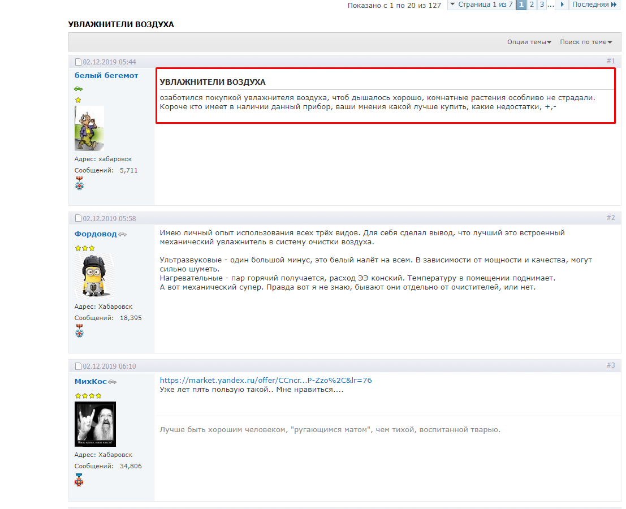Viewport: 626px width, 509px height.
Task: Click the gray car icon next to МихКос
Action: point(113,382)
